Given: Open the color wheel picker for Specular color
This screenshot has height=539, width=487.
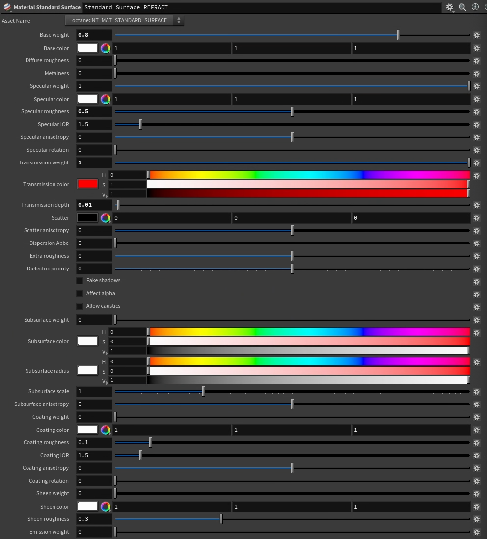Looking at the screenshot, I should tap(106, 99).
